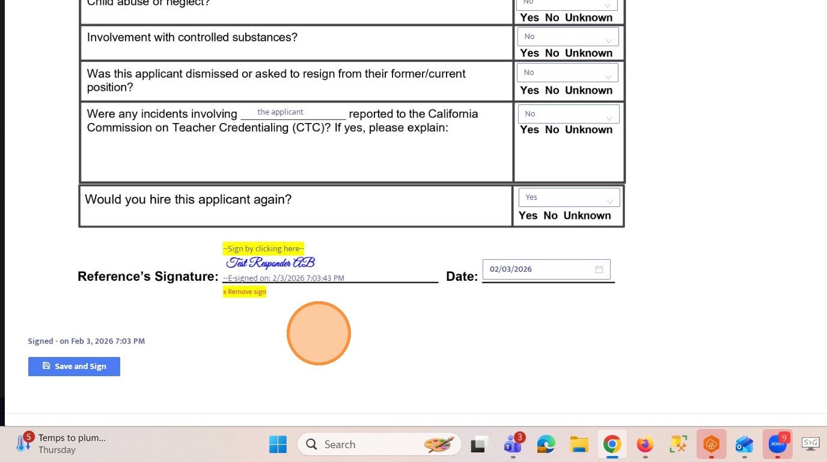Image resolution: width=827 pixels, height=462 pixels.
Task: Click the Sign by clicking here link
Action: pyautogui.click(x=263, y=248)
